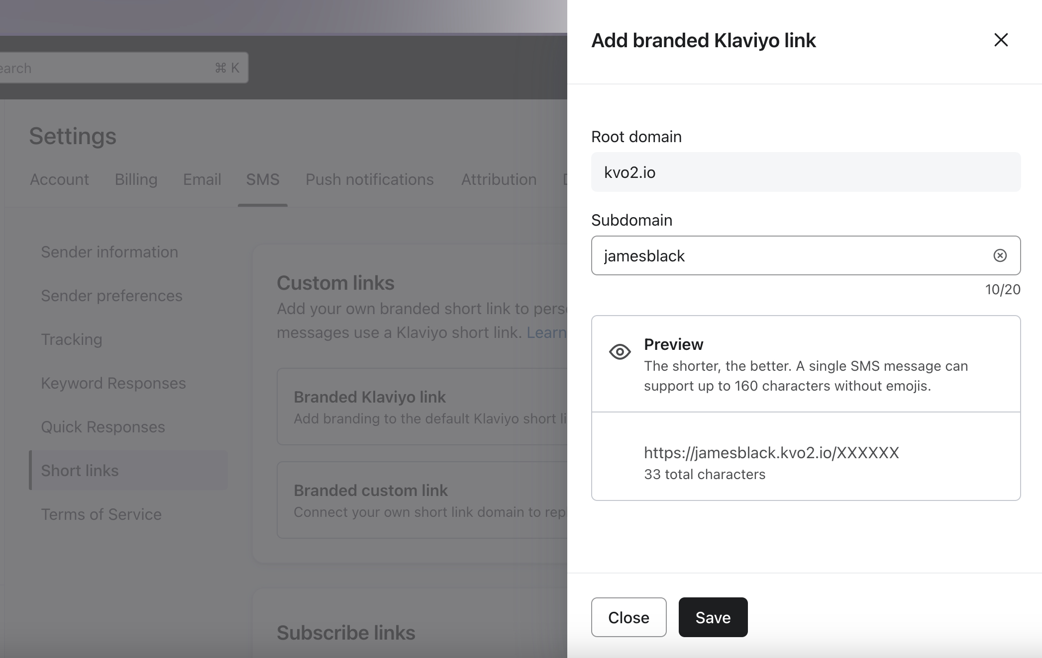Viewport: 1042px width, 658px height.
Task: Click the root domain input field
Action: coord(806,171)
